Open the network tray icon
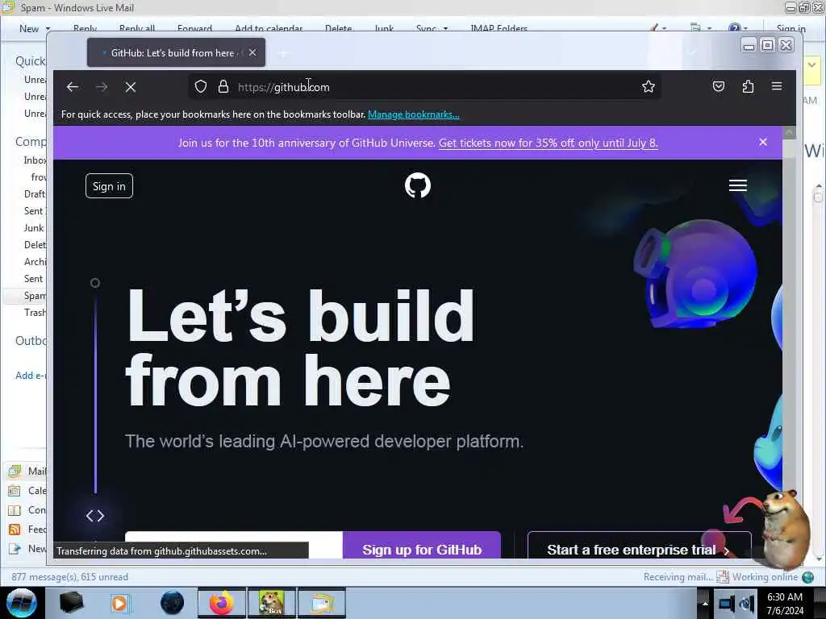Viewport: 826px width, 619px height. point(726,603)
